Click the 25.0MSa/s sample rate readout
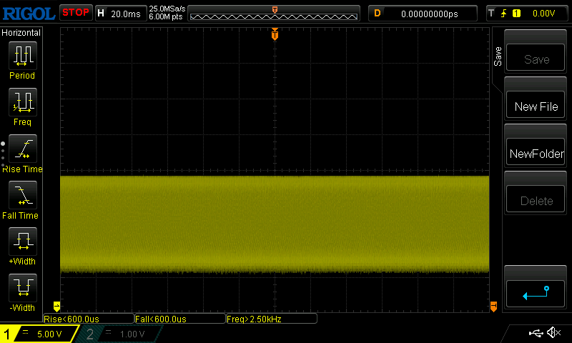The image size is (572, 343). [167, 9]
